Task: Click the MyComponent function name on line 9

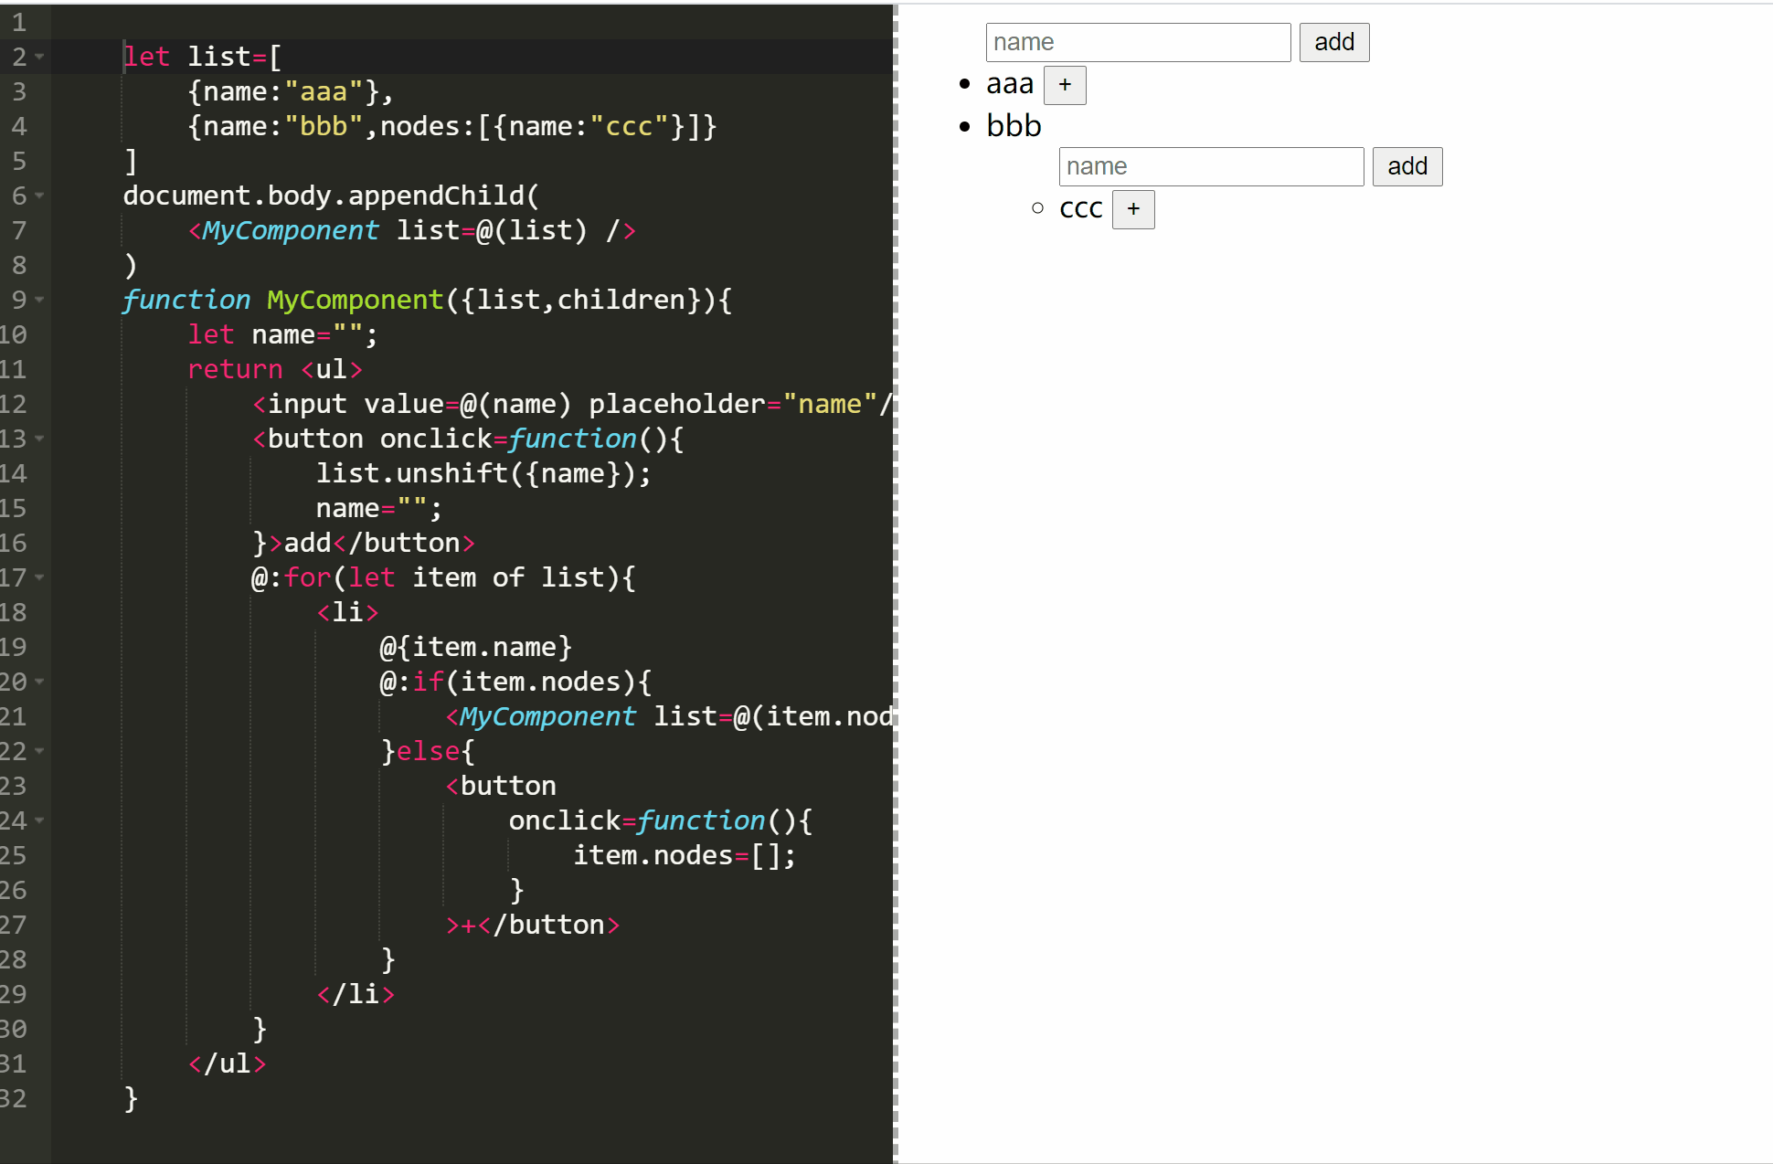Action: (355, 300)
